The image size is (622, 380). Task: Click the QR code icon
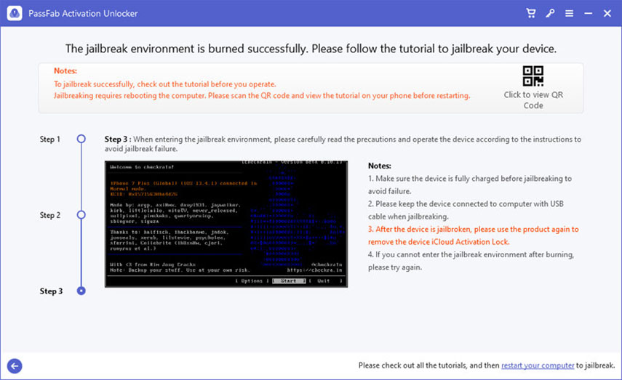[x=533, y=76]
